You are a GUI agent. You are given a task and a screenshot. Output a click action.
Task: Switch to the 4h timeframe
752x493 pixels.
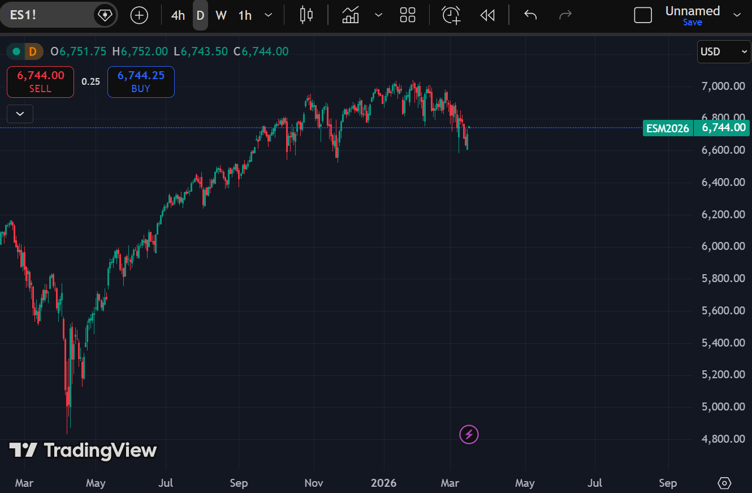[x=178, y=15]
